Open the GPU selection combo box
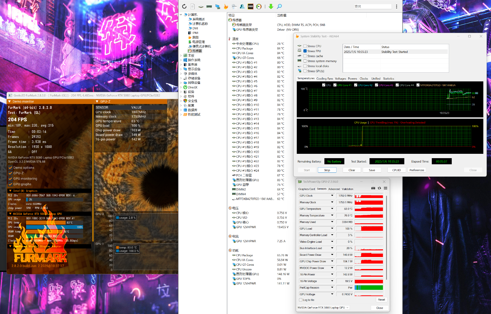Screen dimensions: 491x314 323,308
